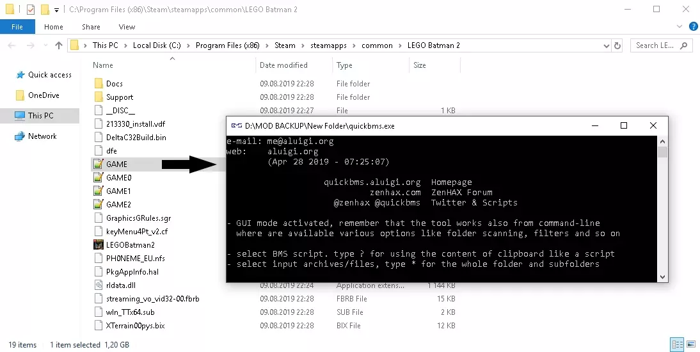The height and width of the screenshot is (352, 700).
Task: Go forward with the Forward arrow
Action: click(30, 45)
